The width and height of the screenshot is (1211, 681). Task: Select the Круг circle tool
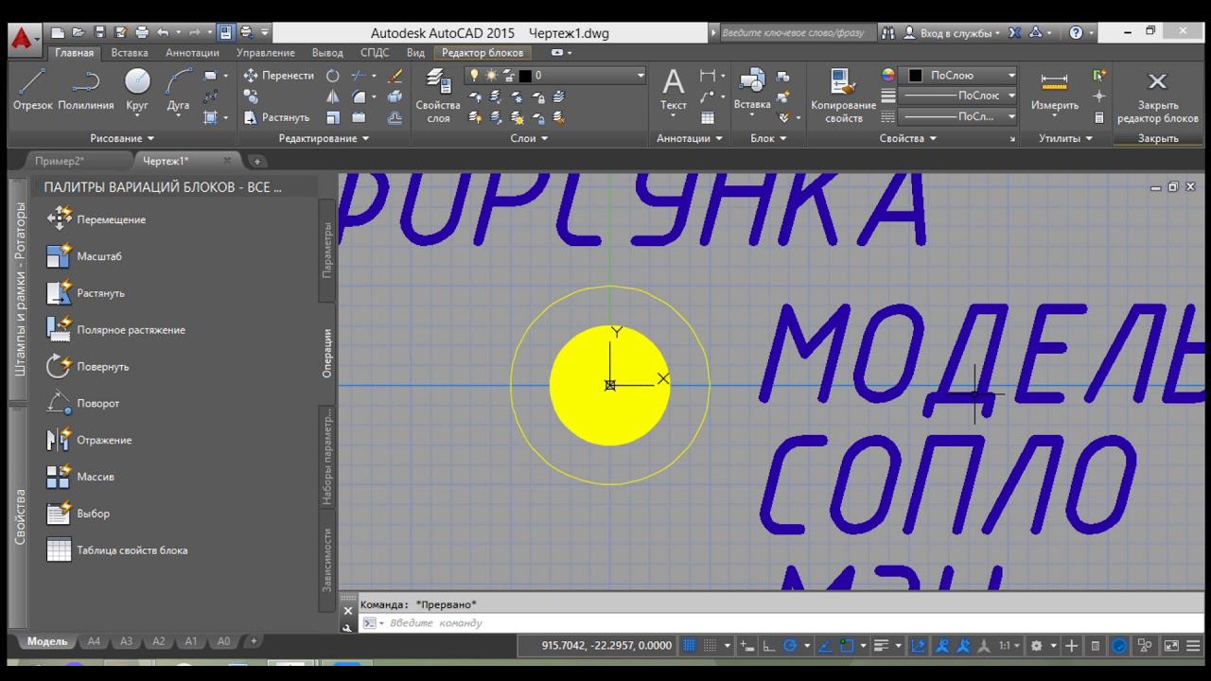pyautogui.click(x=137, y=91)
